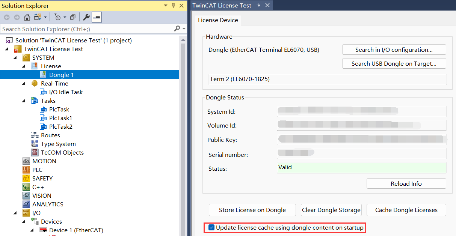Collapse the SYSTEM tree node

pyautogui.click(x=15, y=58)
